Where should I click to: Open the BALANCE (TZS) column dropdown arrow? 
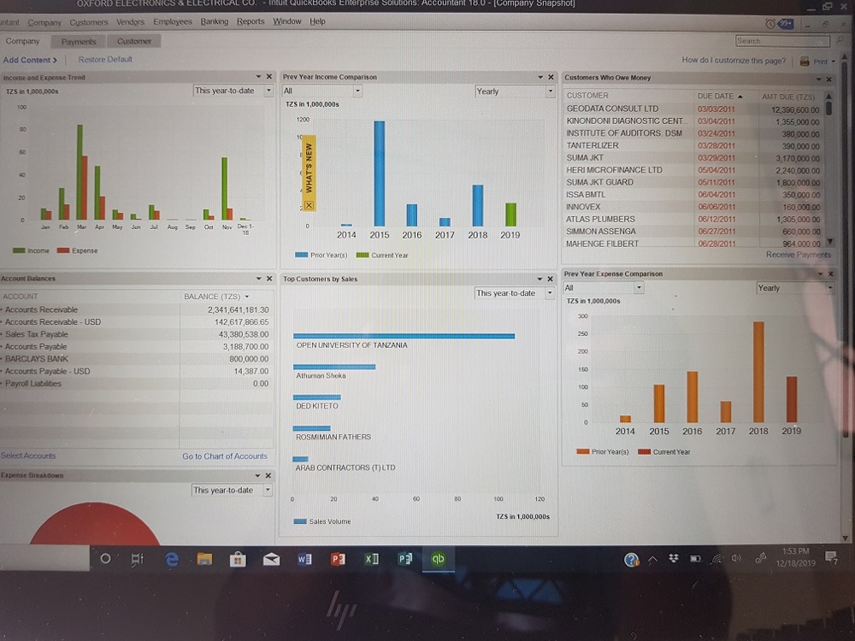pos(248,297)
